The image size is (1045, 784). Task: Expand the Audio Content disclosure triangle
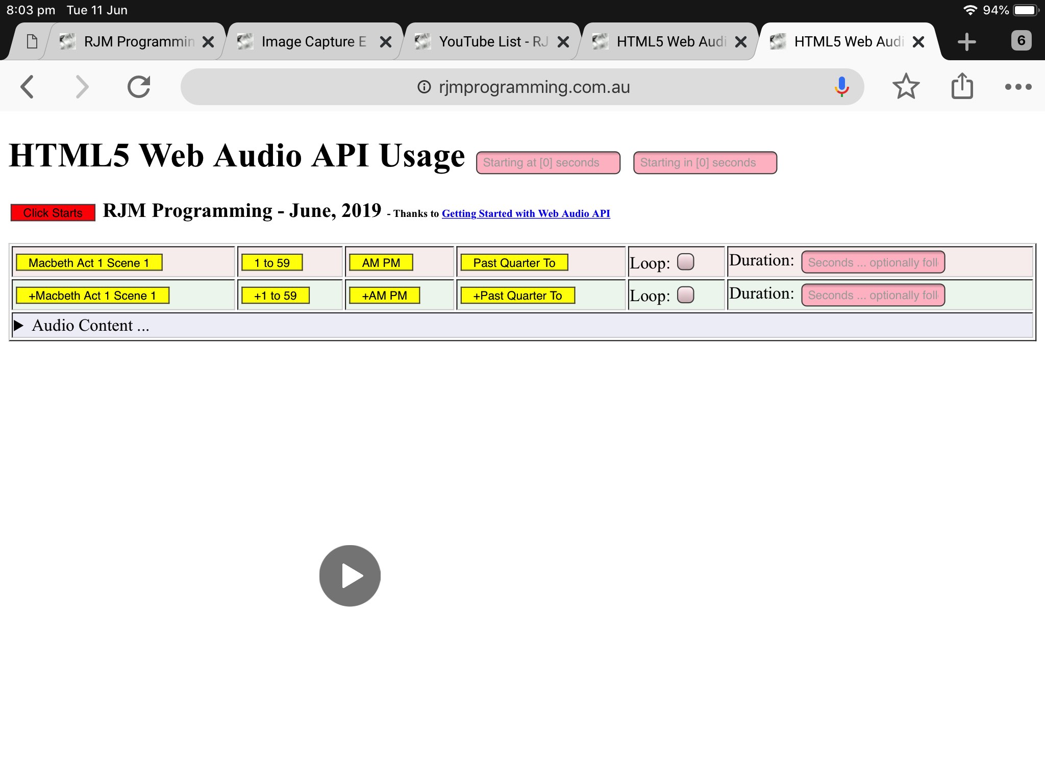[19, 326]
